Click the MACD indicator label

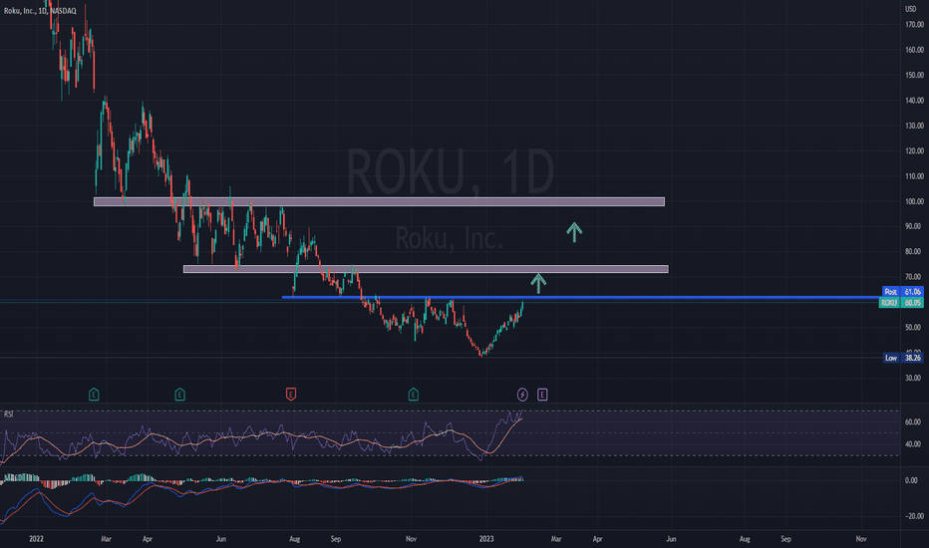click(13, 477)
